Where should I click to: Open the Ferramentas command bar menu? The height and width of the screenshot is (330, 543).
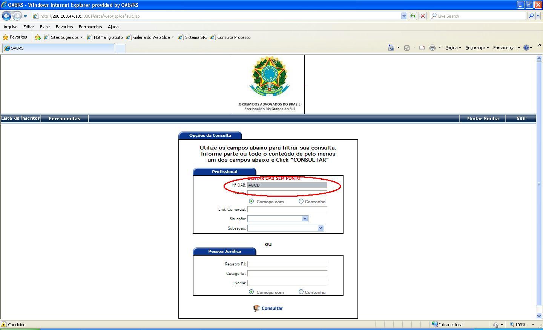[x=506, y=48]
